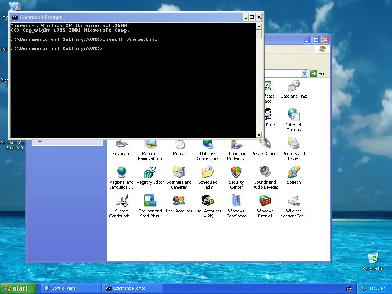Screen dimensions: 392x294
Task: Open the User Accounts icon
Action: [x=179, y=204]
